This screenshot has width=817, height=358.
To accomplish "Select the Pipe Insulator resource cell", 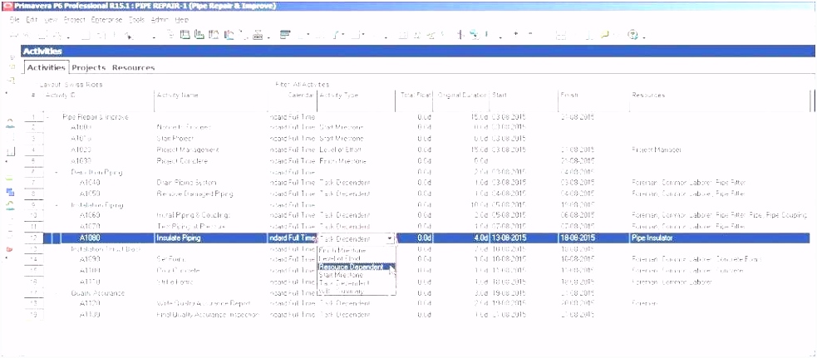I will click(x=721, y=238).
